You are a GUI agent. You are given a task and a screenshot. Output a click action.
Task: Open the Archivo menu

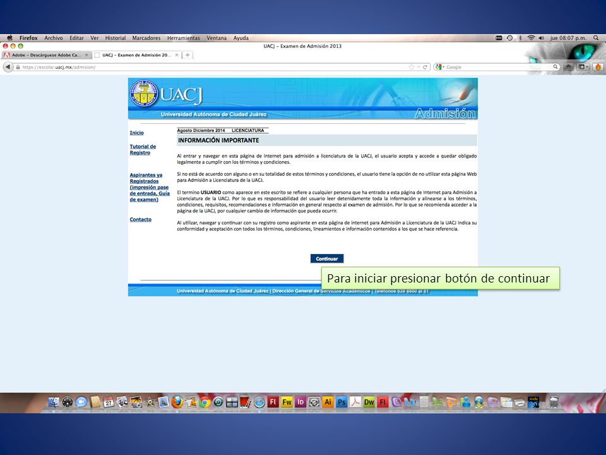click(x=53, y=38)
